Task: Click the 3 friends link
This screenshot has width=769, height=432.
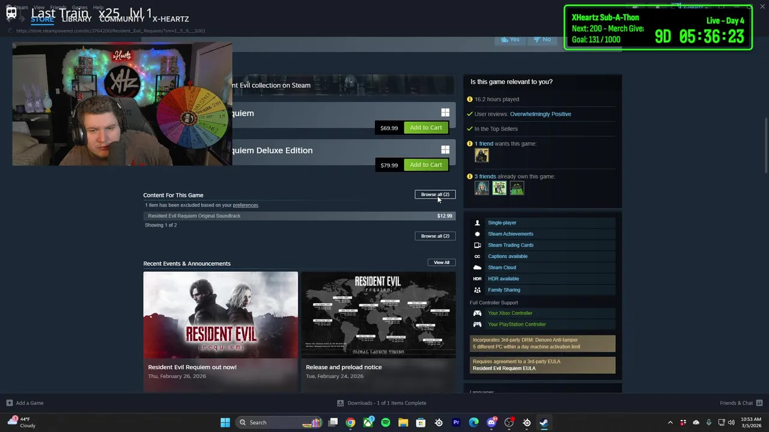Action: [x=485, y=176]
